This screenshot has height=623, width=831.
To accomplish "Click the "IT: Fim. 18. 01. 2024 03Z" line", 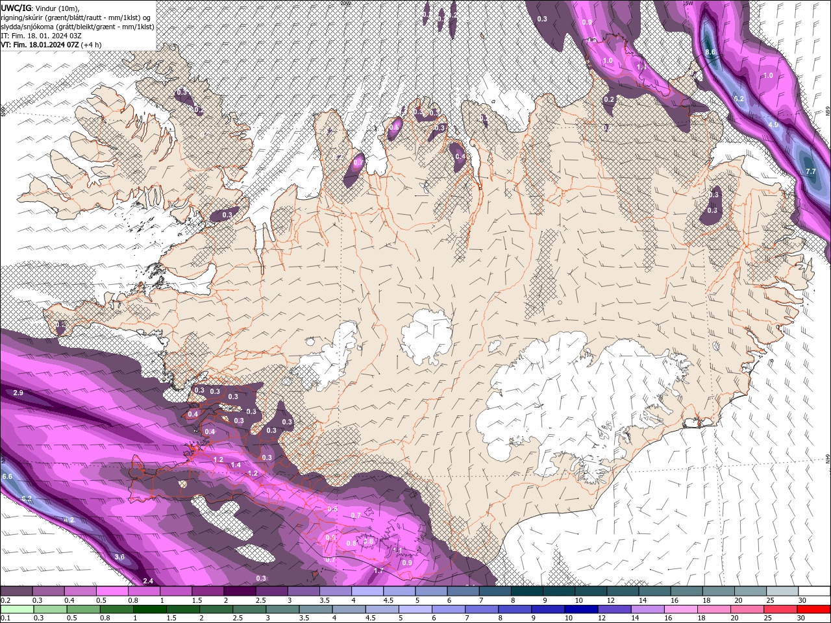I will (x=40, y=36).
